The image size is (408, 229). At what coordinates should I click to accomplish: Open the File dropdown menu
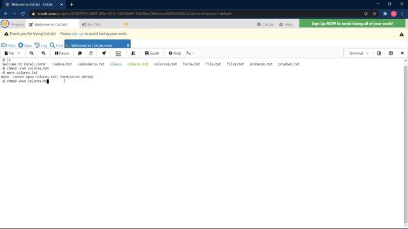12,53
